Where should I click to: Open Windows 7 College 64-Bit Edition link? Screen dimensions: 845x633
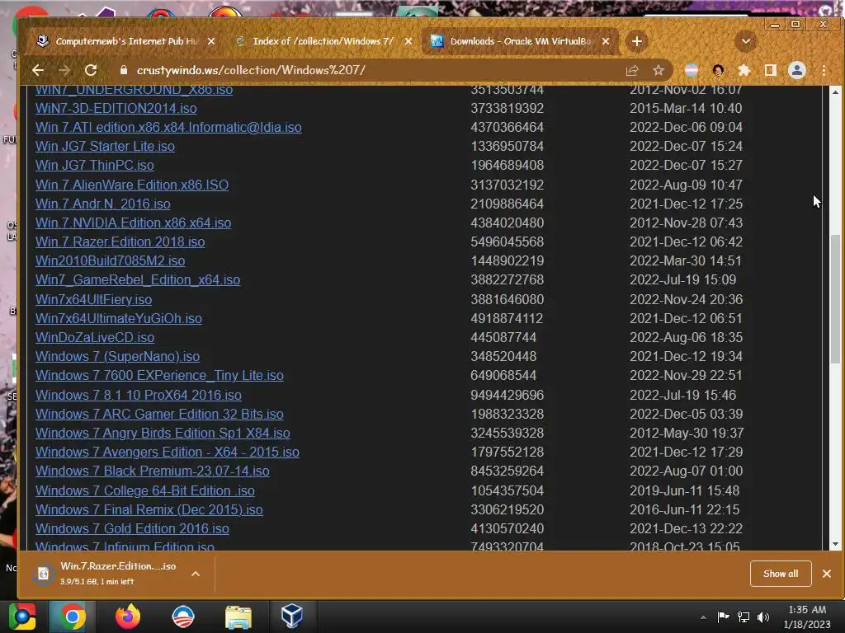[x=145, y=491]
